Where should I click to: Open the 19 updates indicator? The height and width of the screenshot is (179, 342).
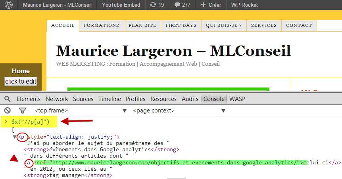[x=157, y=5]
